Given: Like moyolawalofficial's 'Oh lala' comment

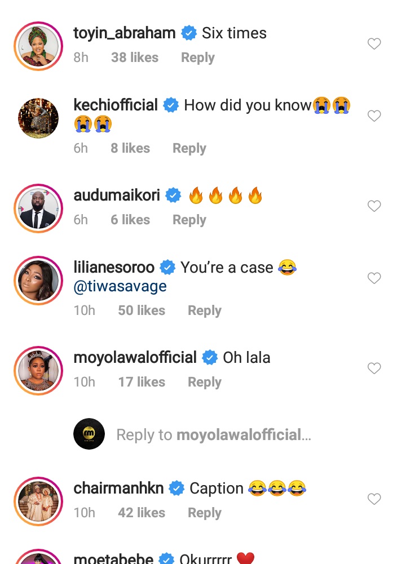Looking at the screenshot, I should 374,368.
